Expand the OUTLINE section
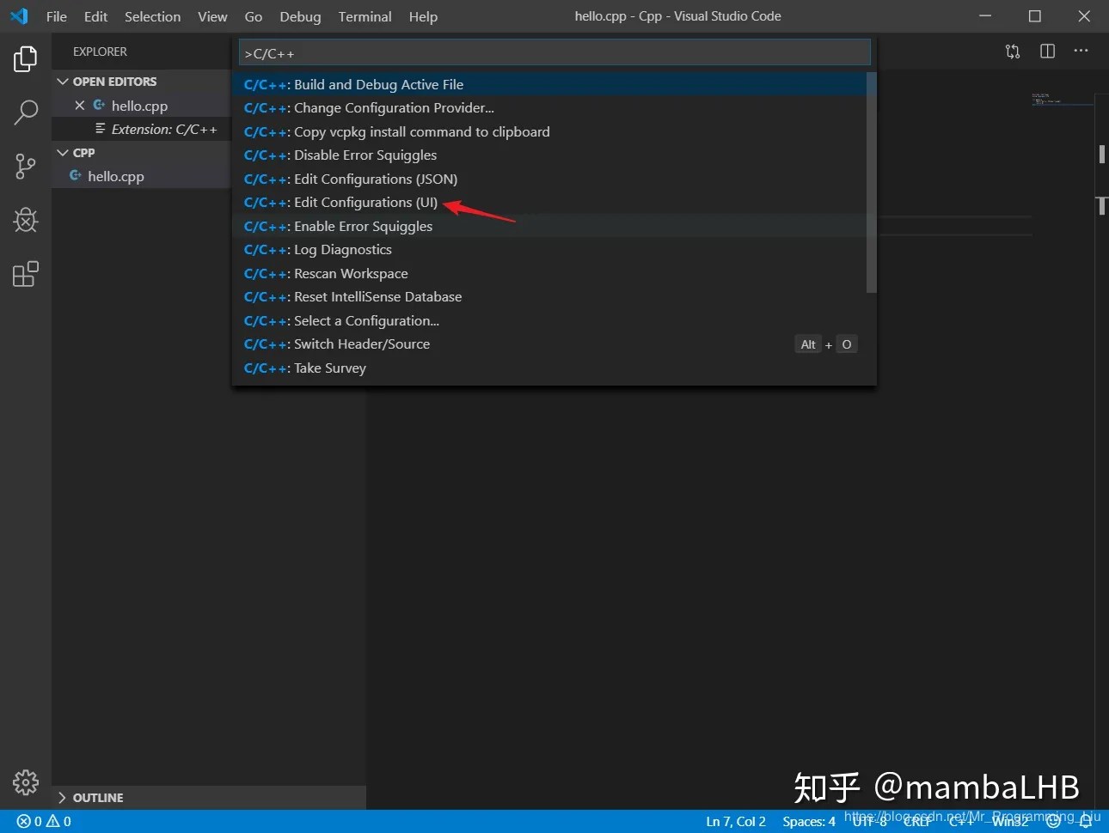 tap(62, 798)
